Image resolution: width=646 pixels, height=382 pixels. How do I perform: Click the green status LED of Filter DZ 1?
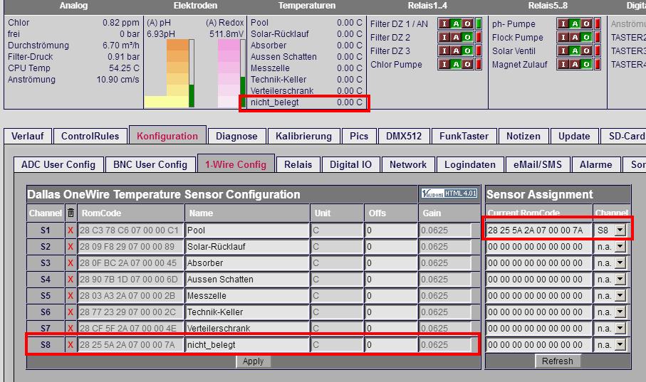[479, 23]
